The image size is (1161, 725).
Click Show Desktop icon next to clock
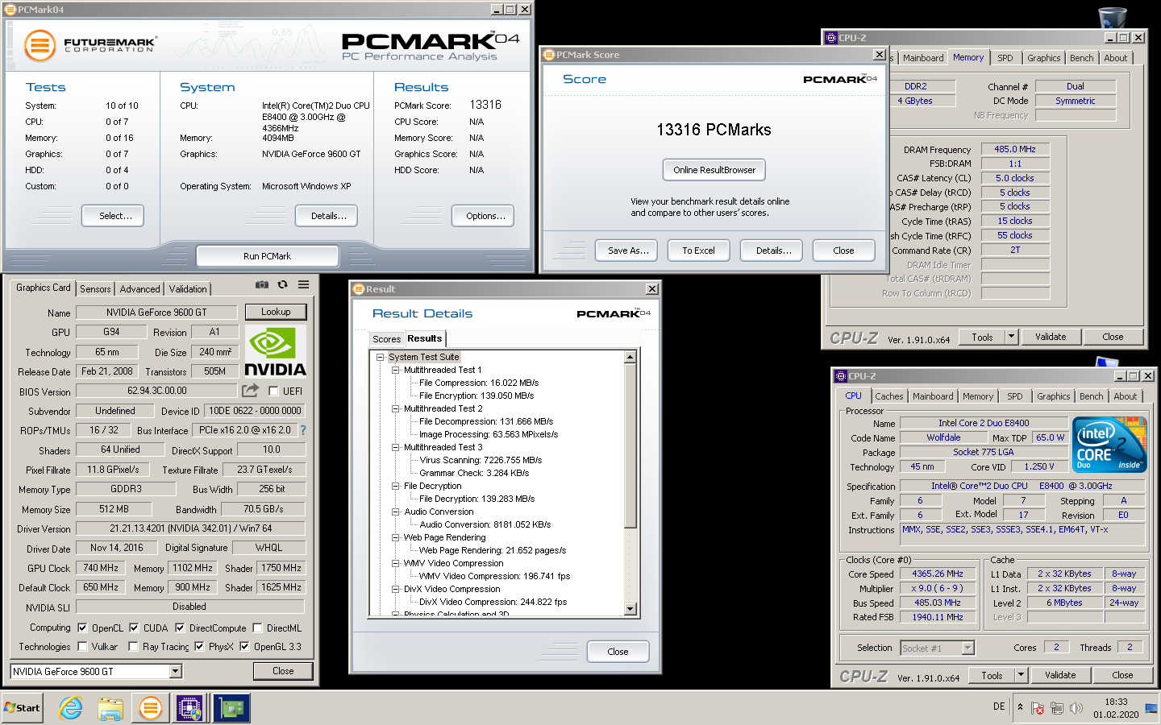(1150, 709)
